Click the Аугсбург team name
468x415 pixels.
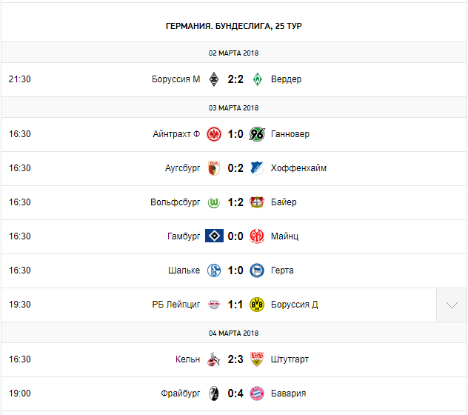pyautogui.click(x=182, y=168)
